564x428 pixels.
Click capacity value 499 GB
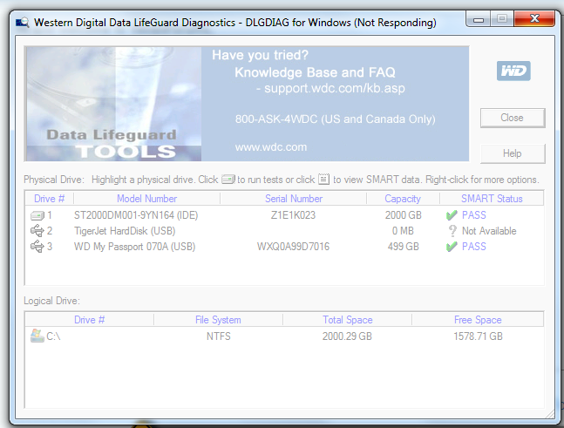tap(404, 247)
